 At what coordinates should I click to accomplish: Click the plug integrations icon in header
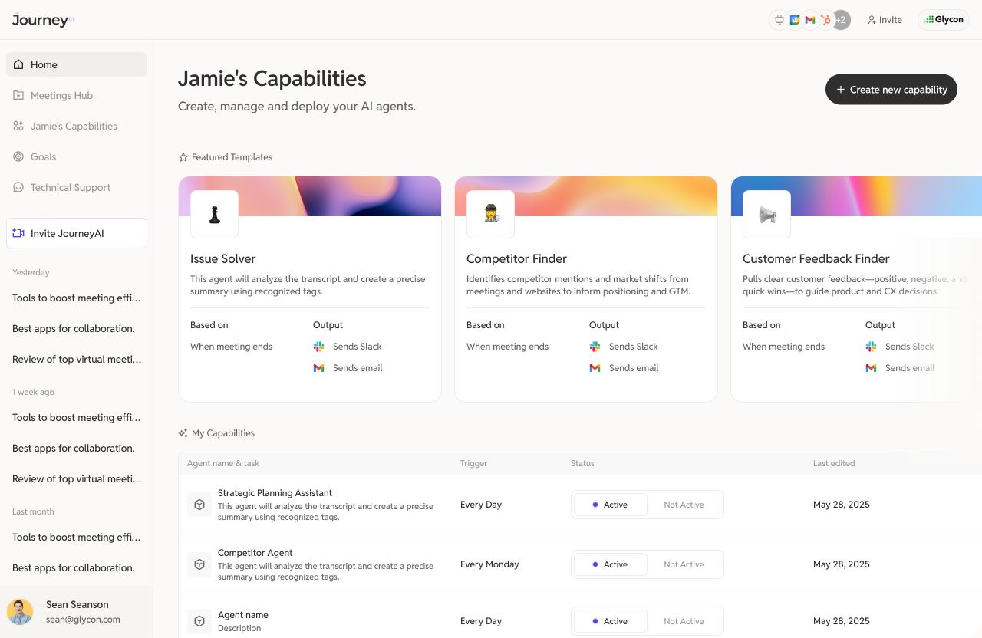(779, 20)
